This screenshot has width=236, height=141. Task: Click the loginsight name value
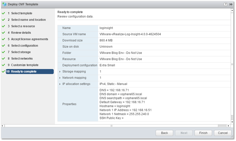[106, 28]
